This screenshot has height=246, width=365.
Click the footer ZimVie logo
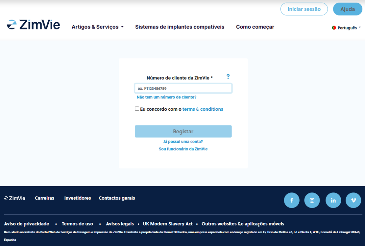click(x=15, y=198)
